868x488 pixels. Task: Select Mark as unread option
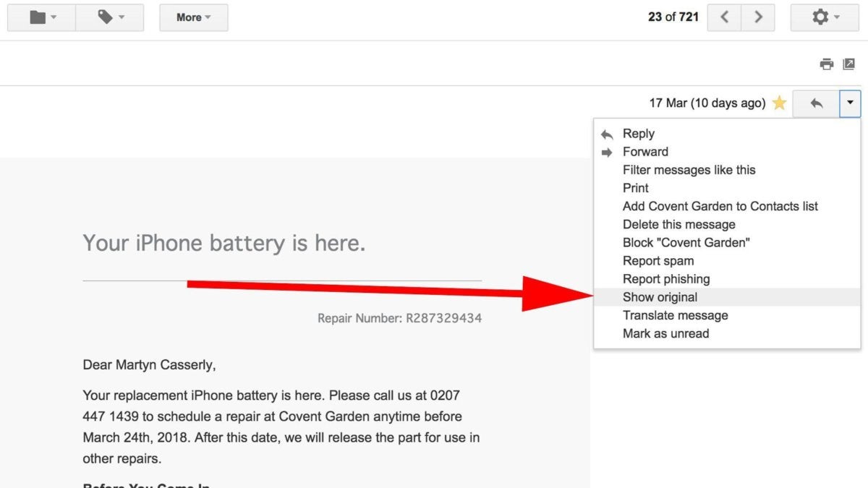[x=727, y=333]
